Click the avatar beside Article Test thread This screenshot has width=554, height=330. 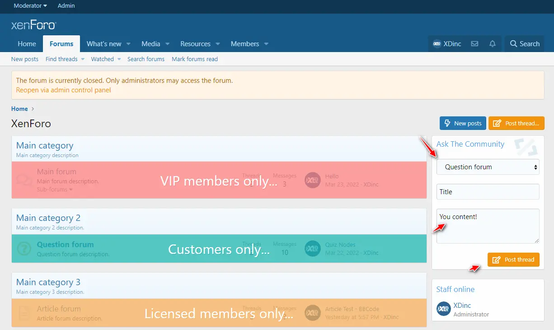(x=313, y=313)
